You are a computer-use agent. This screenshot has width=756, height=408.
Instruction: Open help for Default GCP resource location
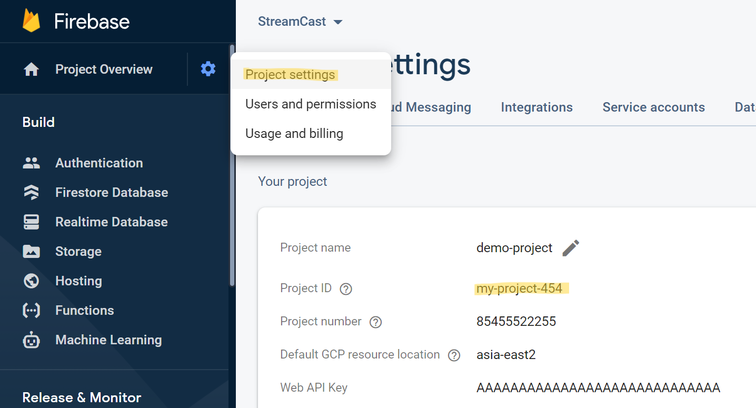[x=454, y=355]
